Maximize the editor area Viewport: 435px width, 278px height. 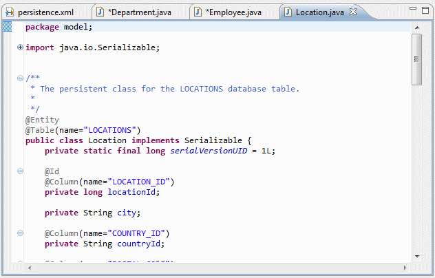click(x=425, y=10)
